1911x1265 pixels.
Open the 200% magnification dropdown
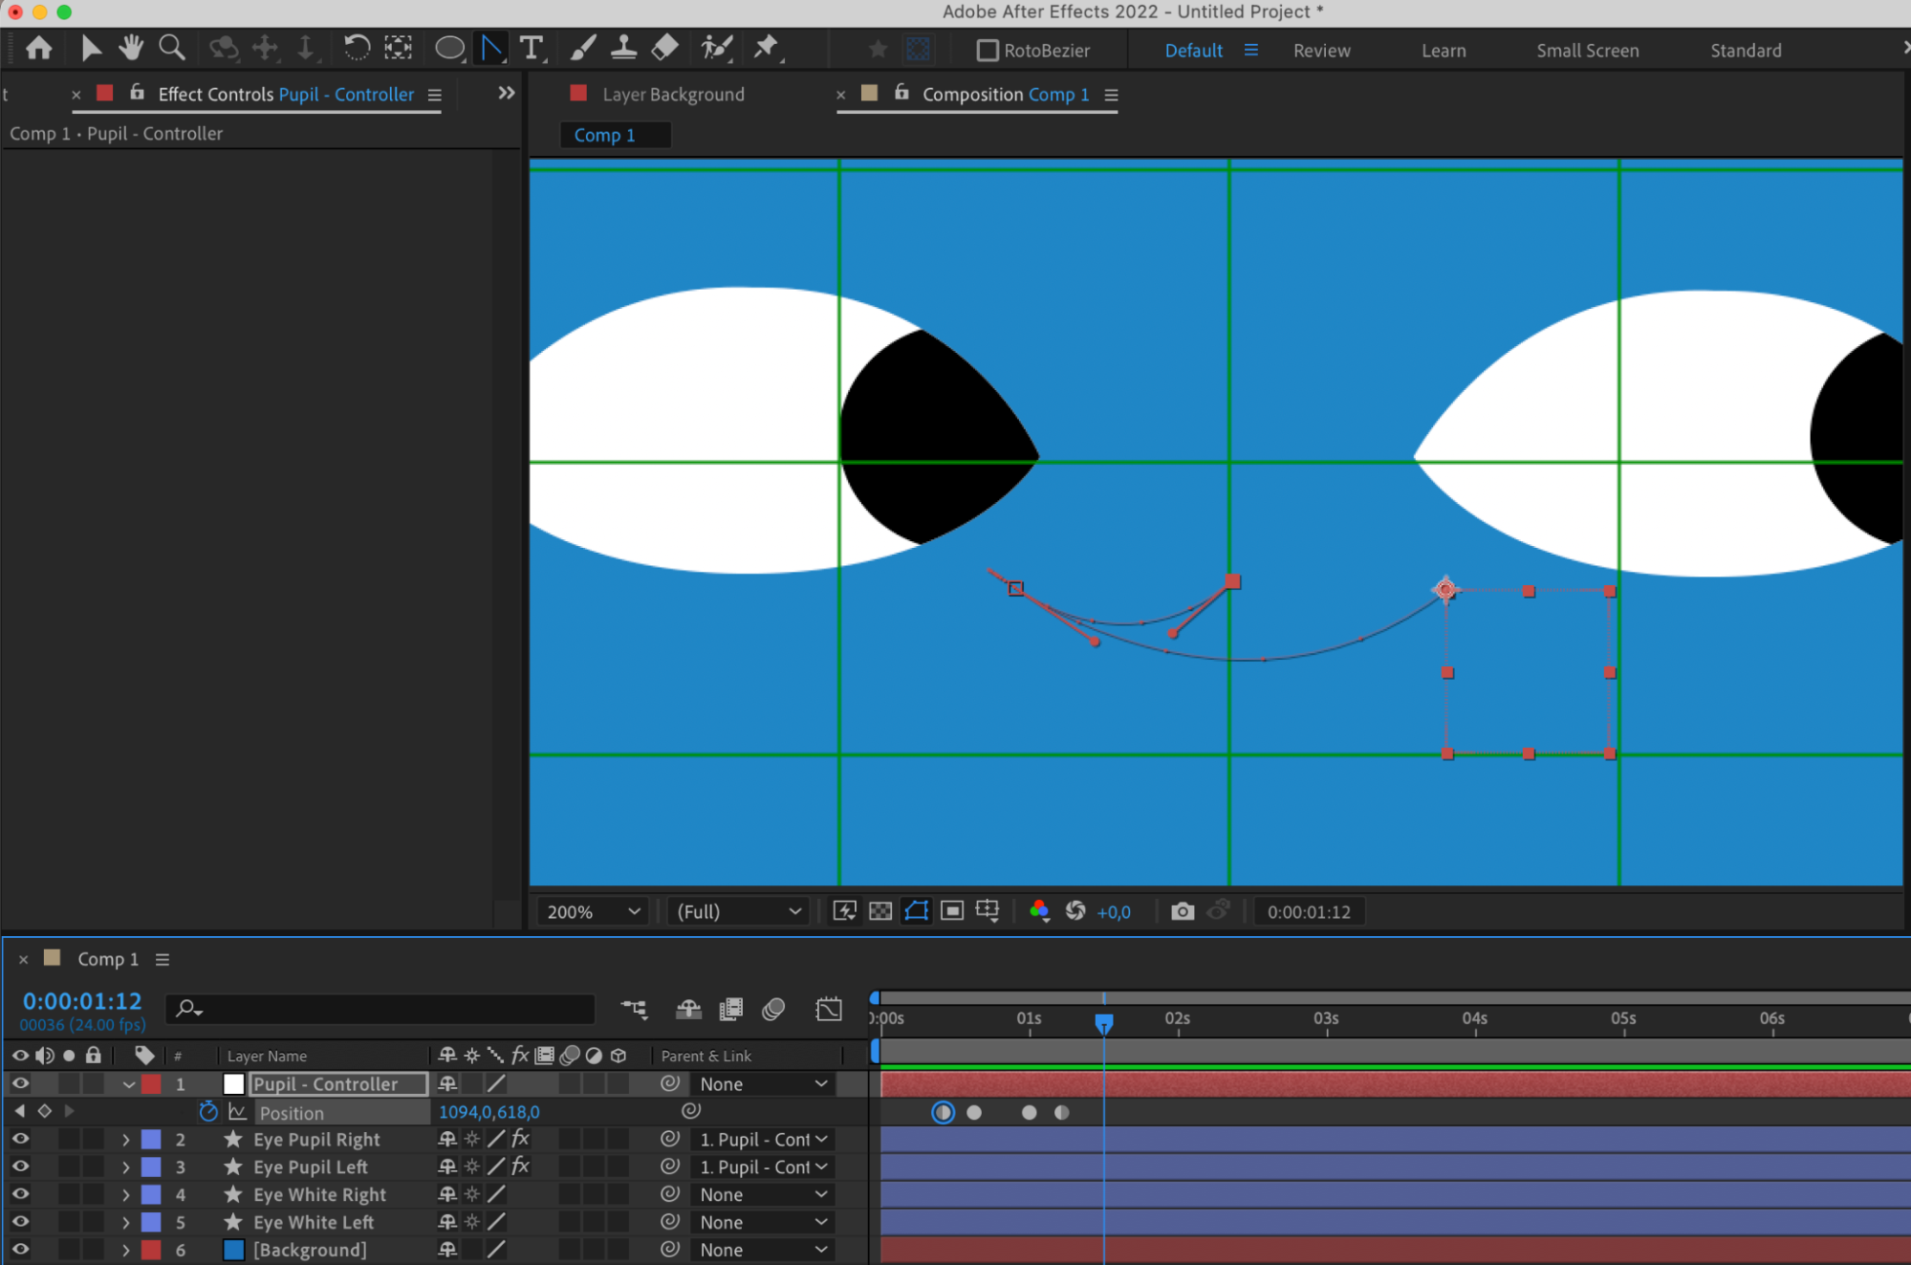tap(593, 911)
